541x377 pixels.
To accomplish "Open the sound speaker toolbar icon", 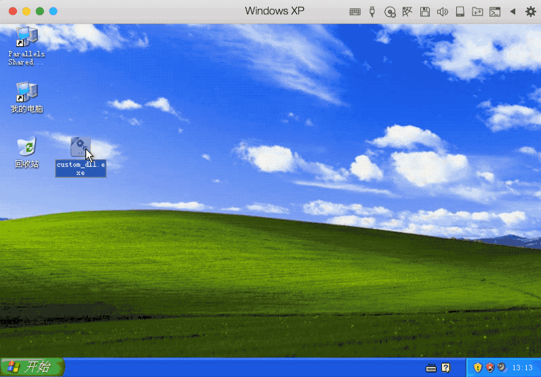I will 442,12.
